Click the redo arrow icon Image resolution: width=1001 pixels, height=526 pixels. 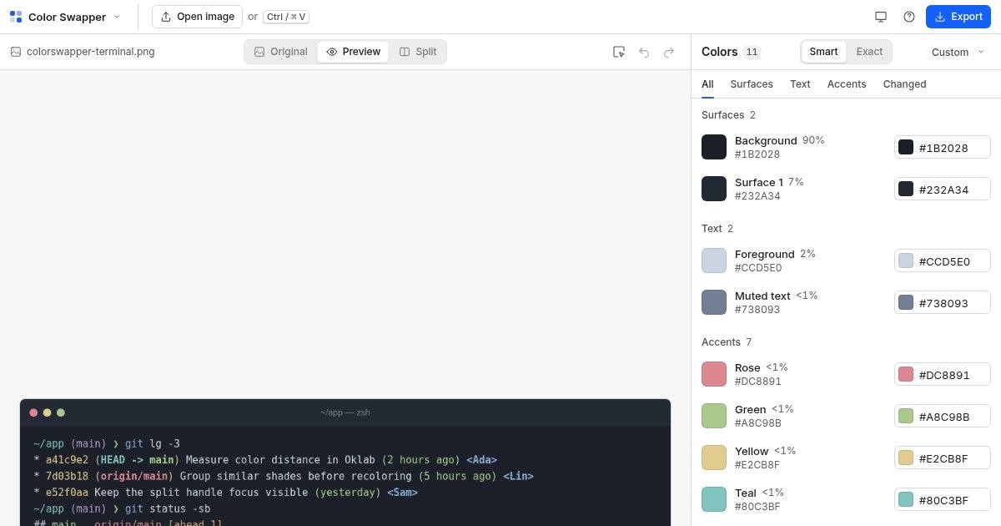pyautogui.click(x=669, y=52)
